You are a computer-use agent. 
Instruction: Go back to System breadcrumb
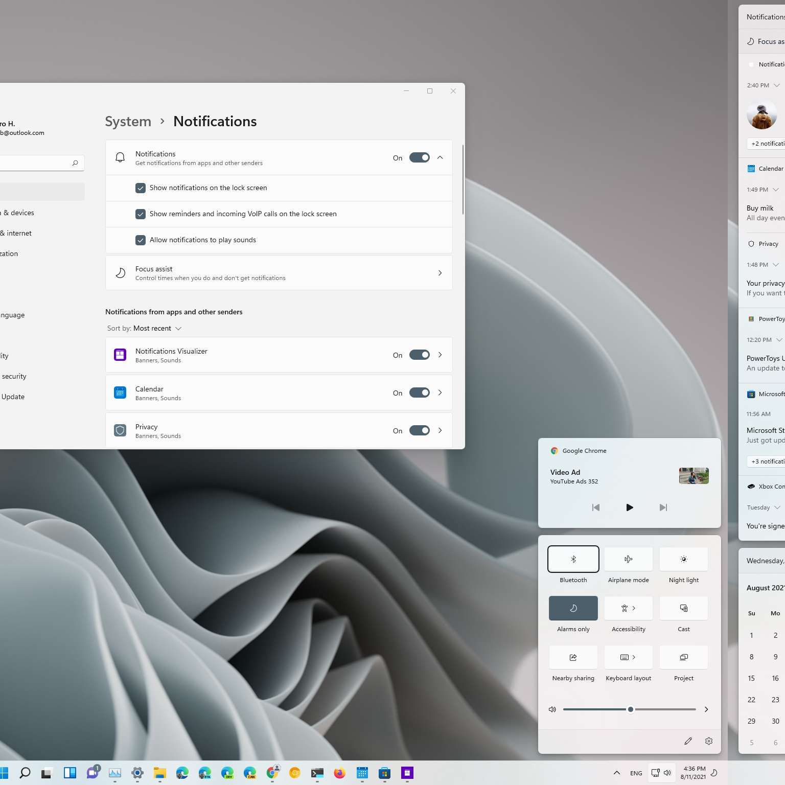point(128,121)
